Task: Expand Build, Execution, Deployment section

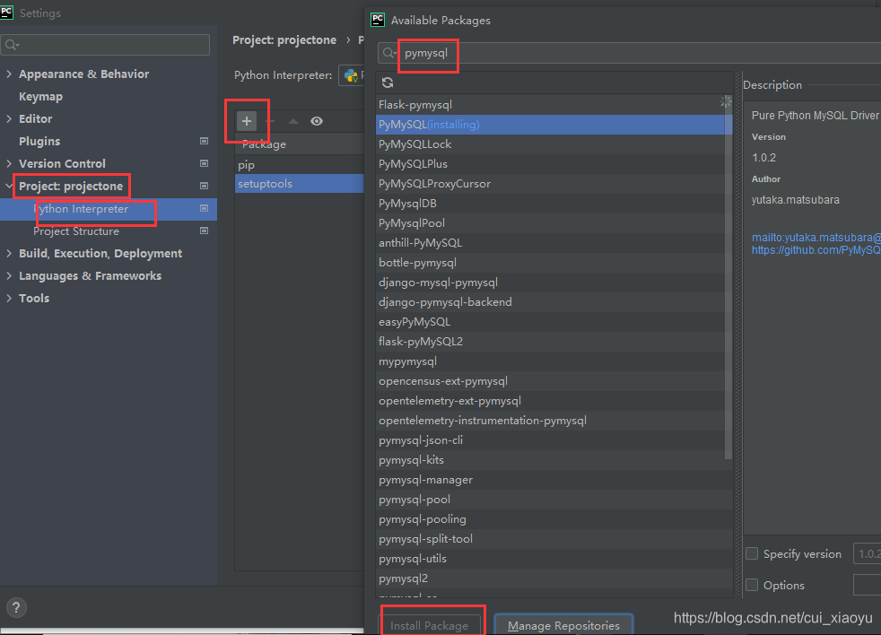Action: [x=9, y=254]
